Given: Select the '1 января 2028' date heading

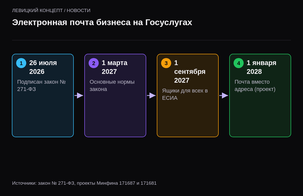Looking at the screenshot, I should coord(262,67).
